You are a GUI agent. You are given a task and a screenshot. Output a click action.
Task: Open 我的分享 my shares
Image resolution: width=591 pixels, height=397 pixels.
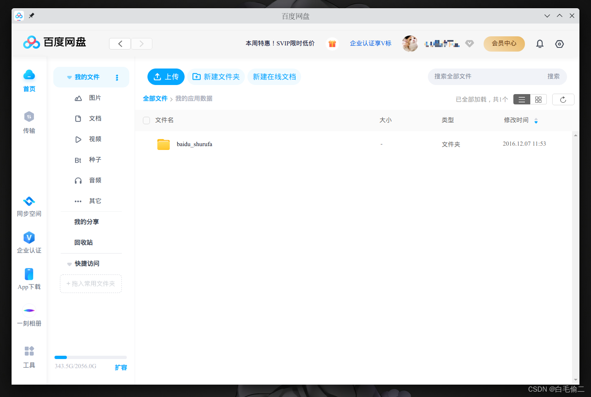coord(86,222)
